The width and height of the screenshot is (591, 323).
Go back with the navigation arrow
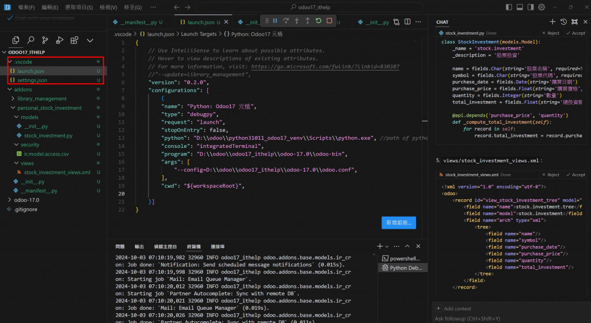click(x=177, y=7)
